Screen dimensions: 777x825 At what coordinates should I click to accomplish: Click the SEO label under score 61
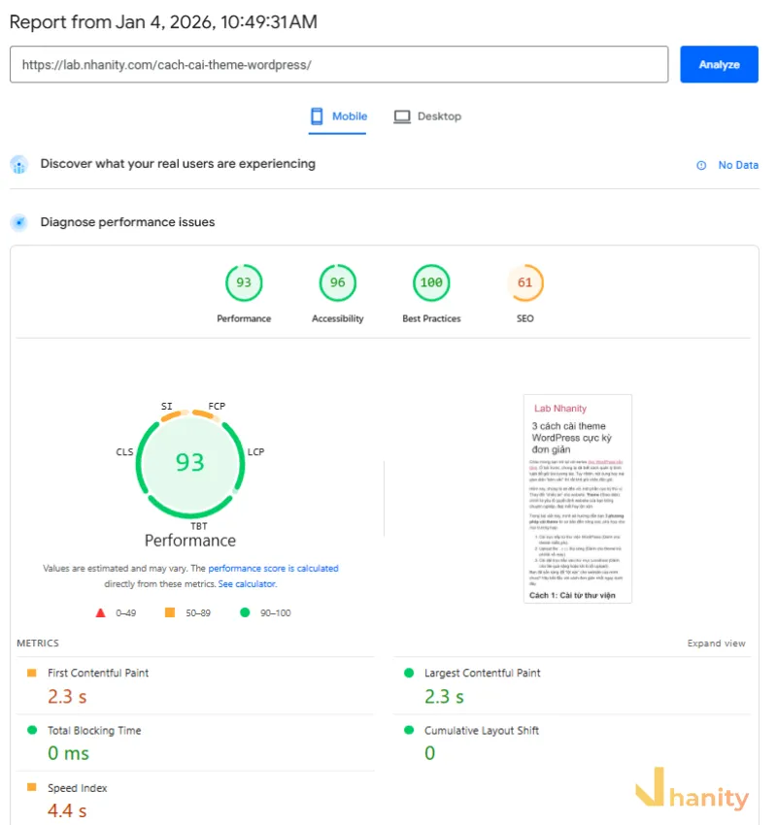tap(524, 319)
